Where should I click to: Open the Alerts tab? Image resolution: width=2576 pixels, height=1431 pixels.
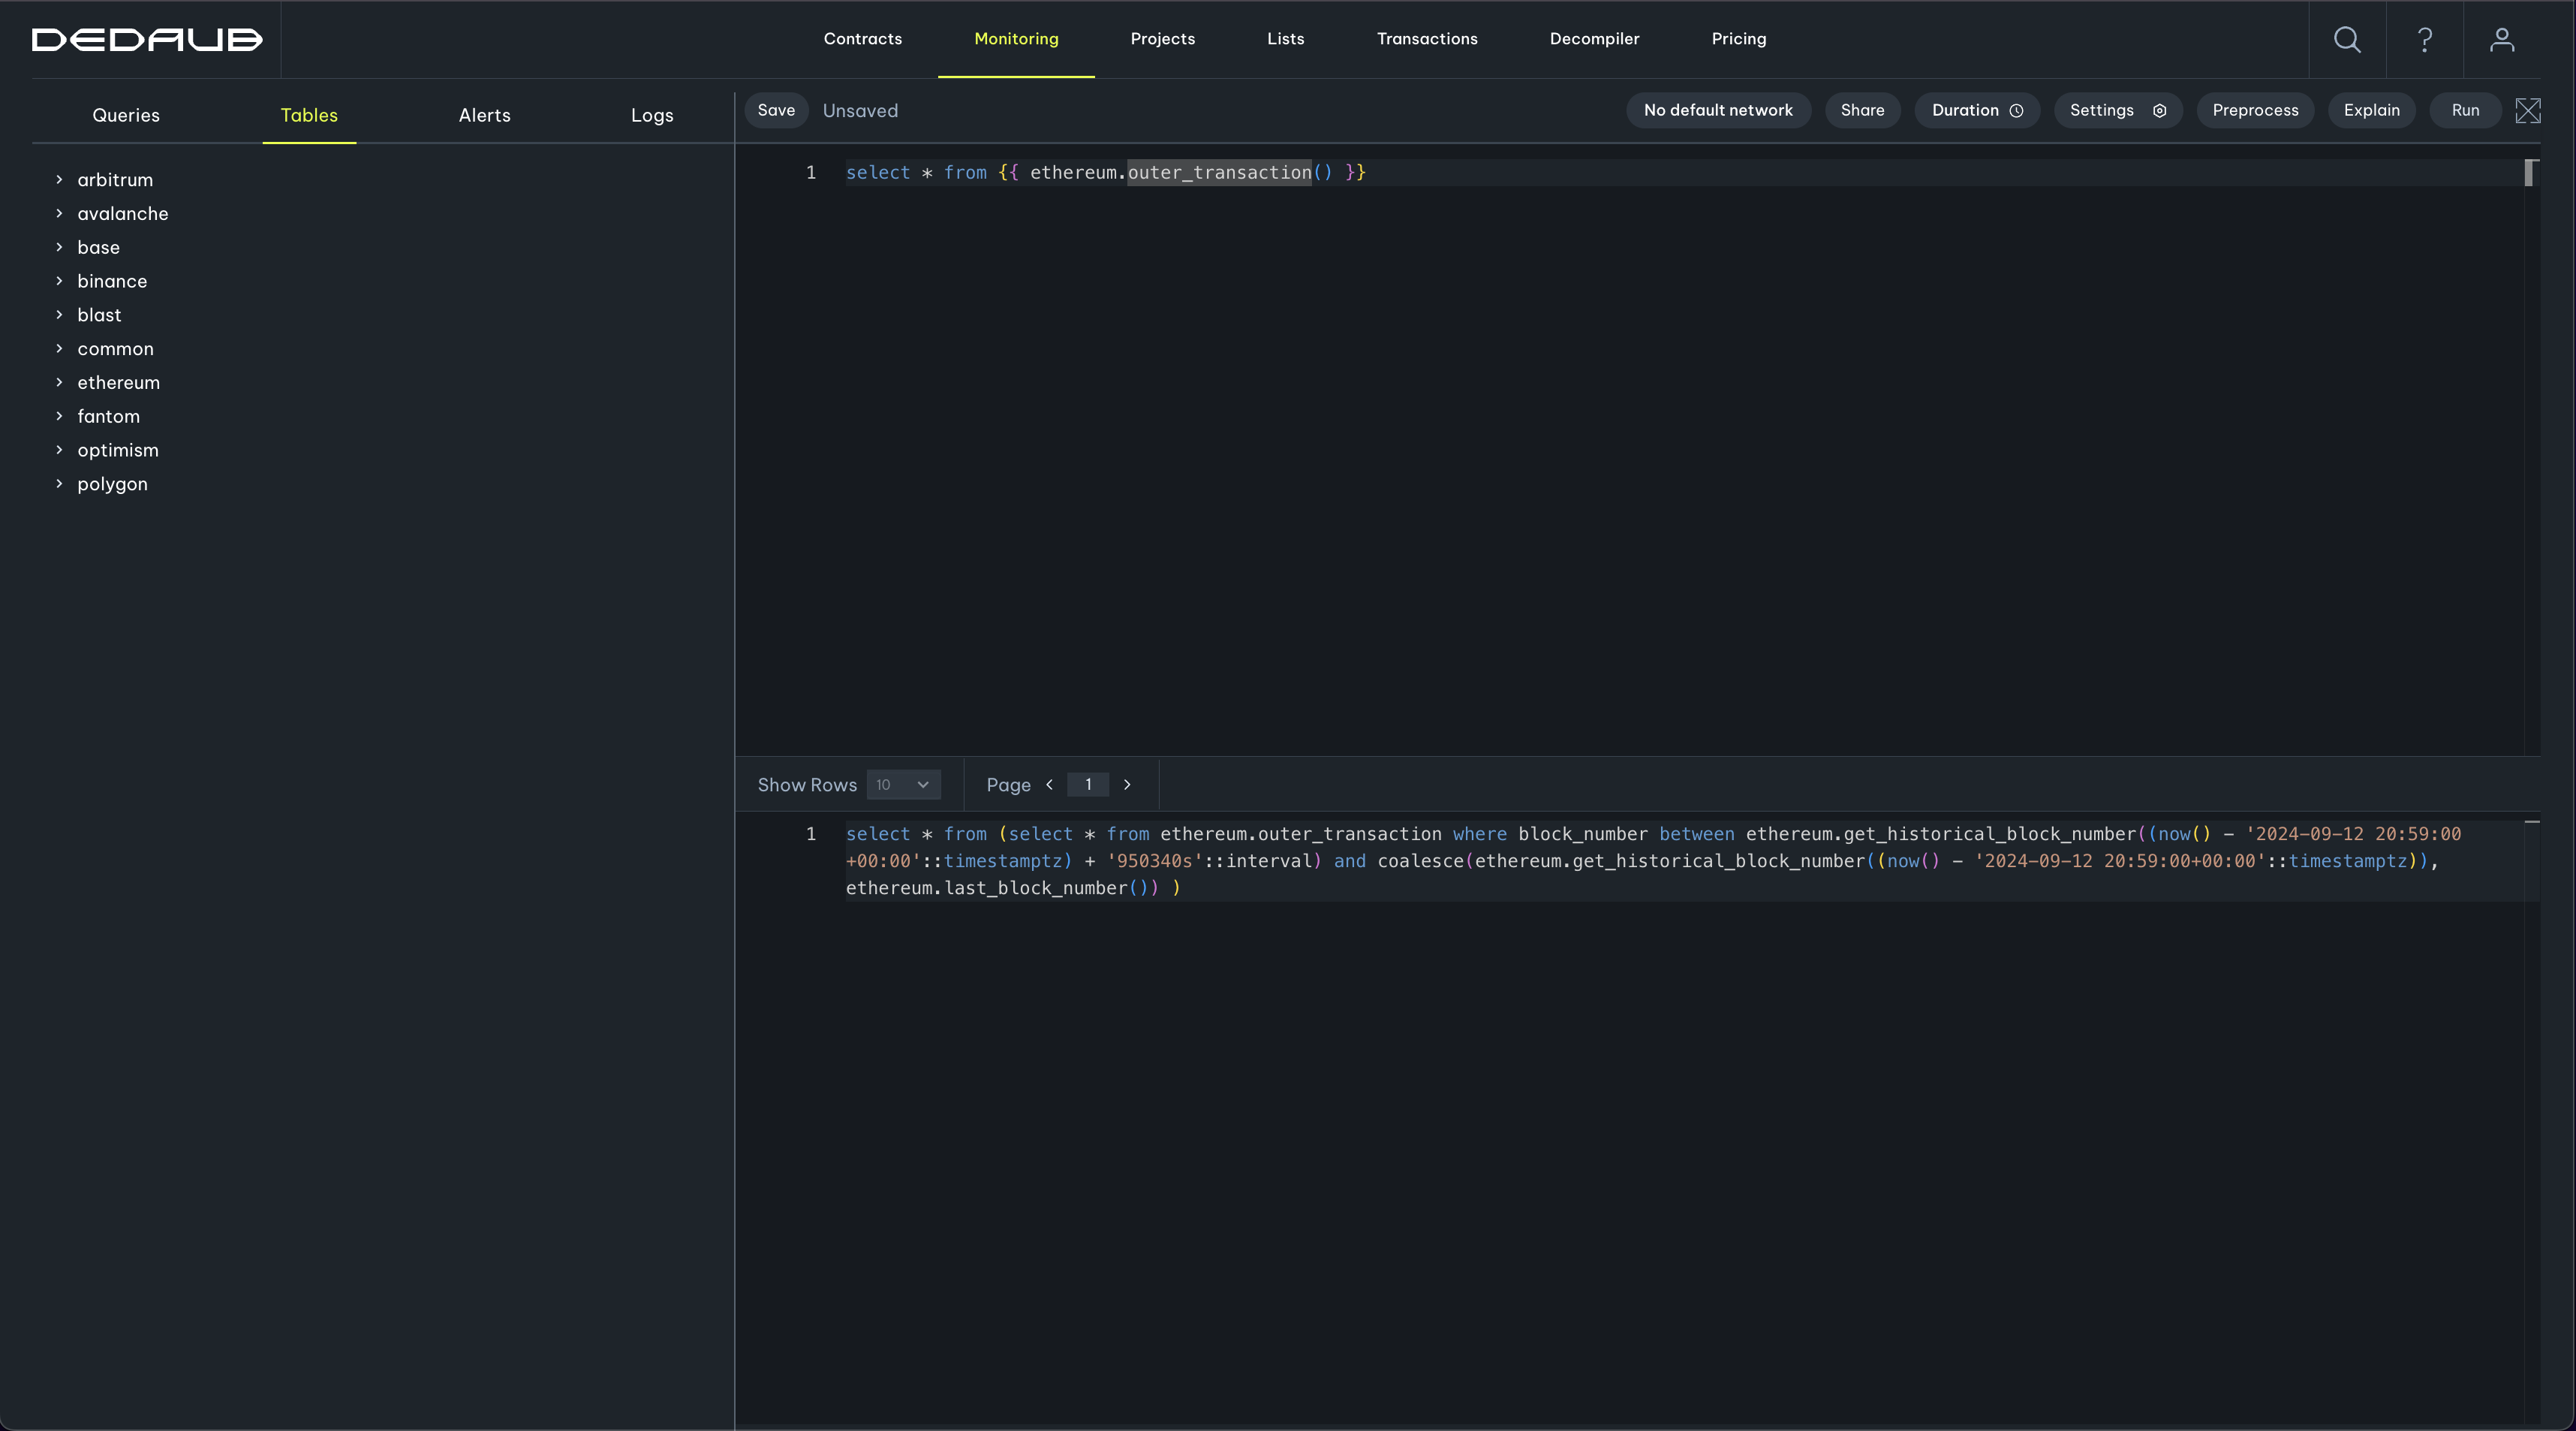click(x=484, y=115)
